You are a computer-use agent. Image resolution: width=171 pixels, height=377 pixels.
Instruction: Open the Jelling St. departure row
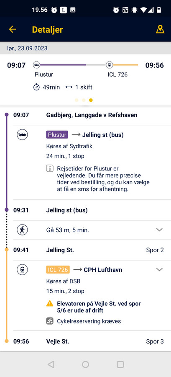89,250
